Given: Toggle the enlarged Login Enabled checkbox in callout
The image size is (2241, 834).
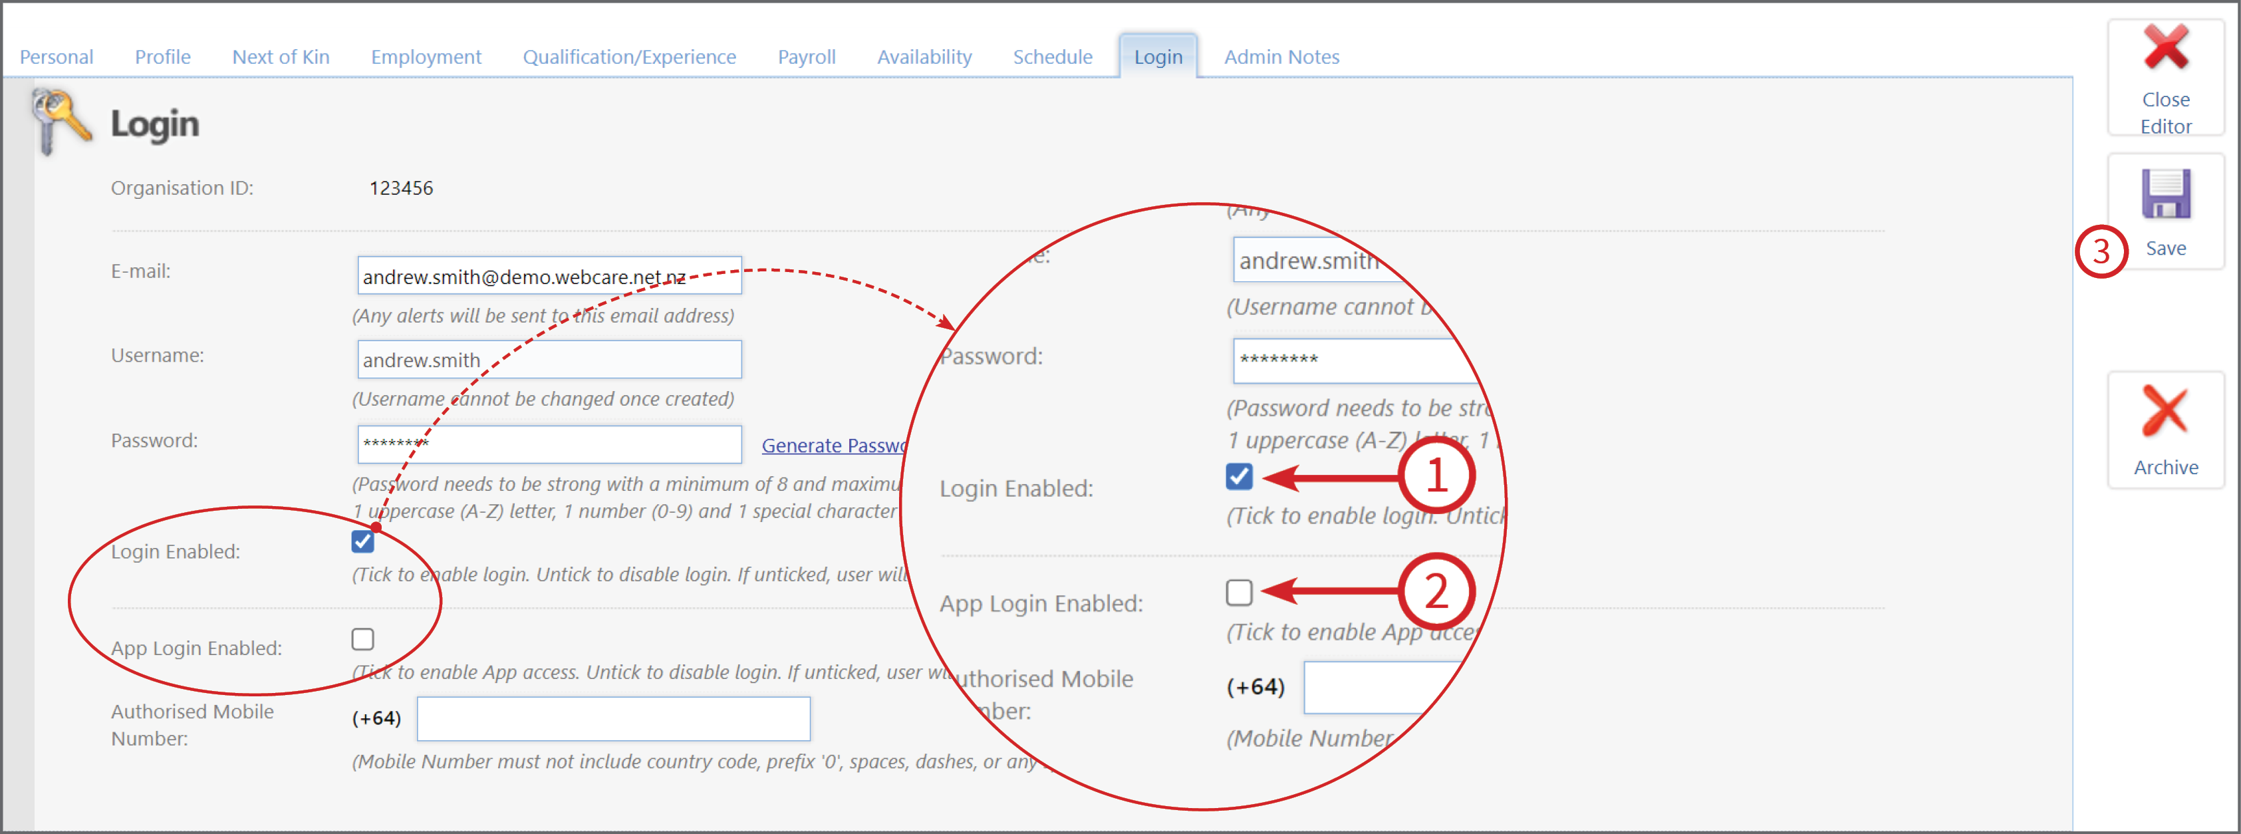Looking at the screenshot, I should tap(1239, 477).
